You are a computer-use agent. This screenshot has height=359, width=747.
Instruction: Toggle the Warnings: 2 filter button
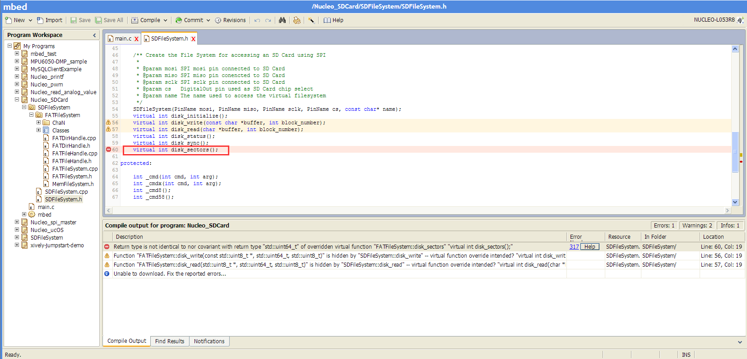tap(697, 226)
